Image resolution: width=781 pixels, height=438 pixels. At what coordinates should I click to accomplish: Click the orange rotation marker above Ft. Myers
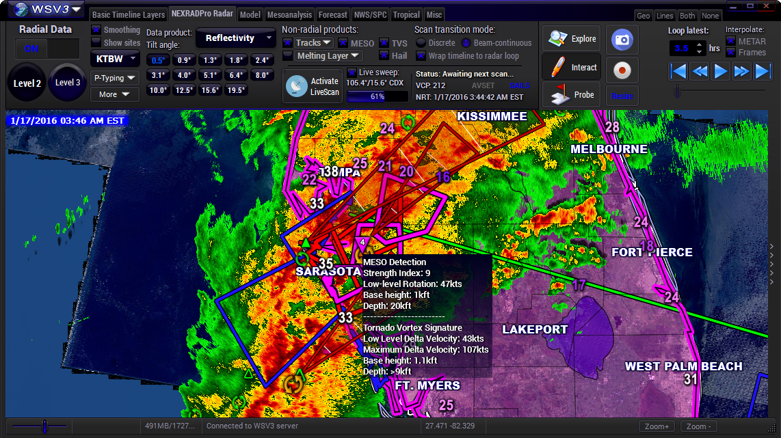(293, 383)
